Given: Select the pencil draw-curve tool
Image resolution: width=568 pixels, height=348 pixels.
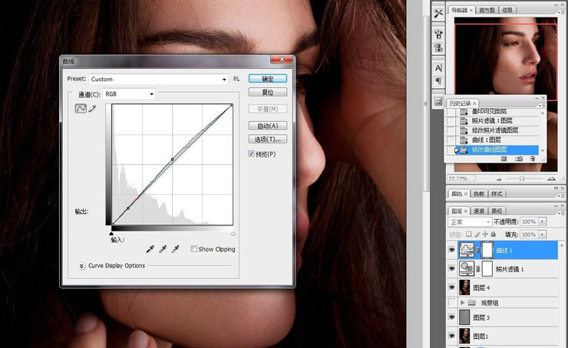Looking at the screenshot, I should click(x=93, y=108).
